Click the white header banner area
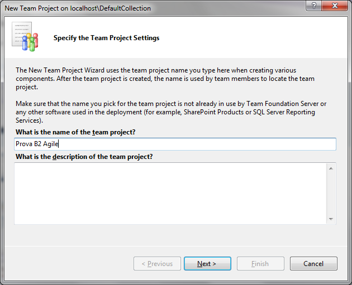 click(176, 37)
